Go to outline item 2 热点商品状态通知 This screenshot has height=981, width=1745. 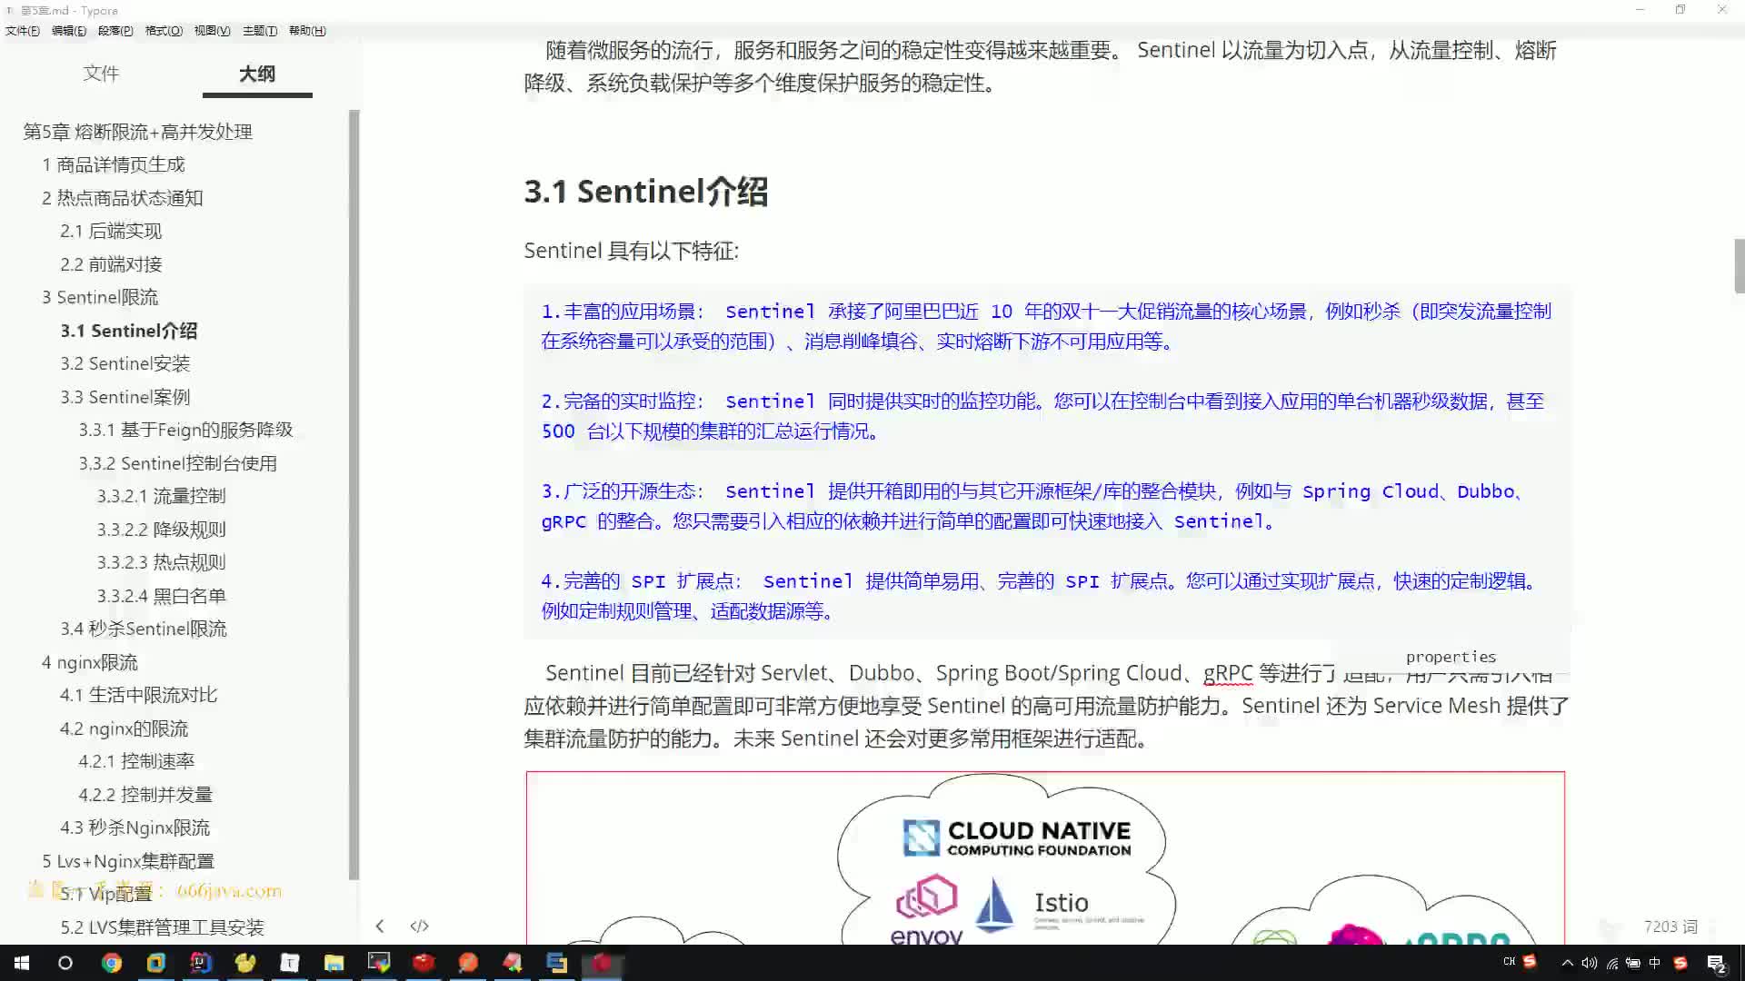click(123, 198)
